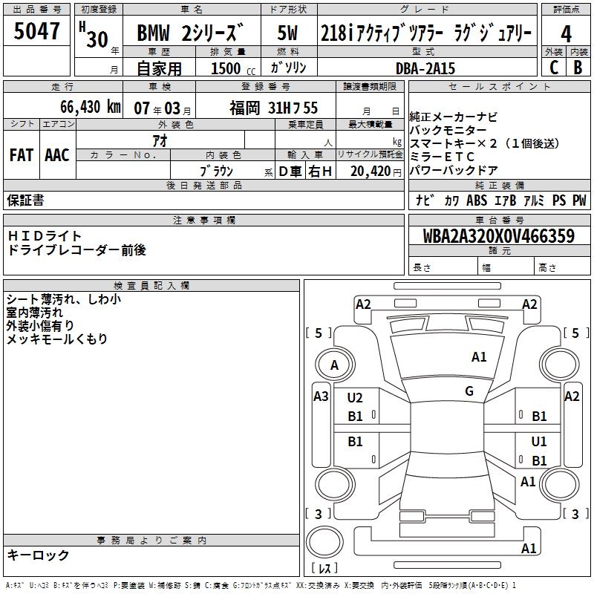
Task: Select the U2 dent mark on the door
Action: tap(355, 398)
